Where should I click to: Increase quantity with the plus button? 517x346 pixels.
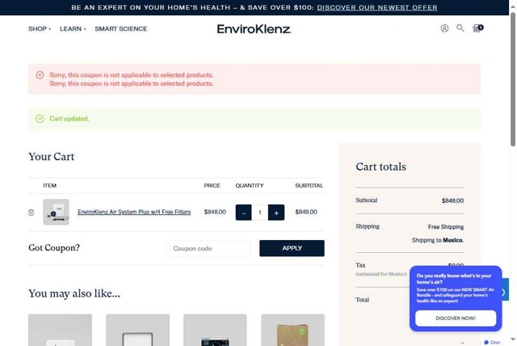(x=276, y=213)
